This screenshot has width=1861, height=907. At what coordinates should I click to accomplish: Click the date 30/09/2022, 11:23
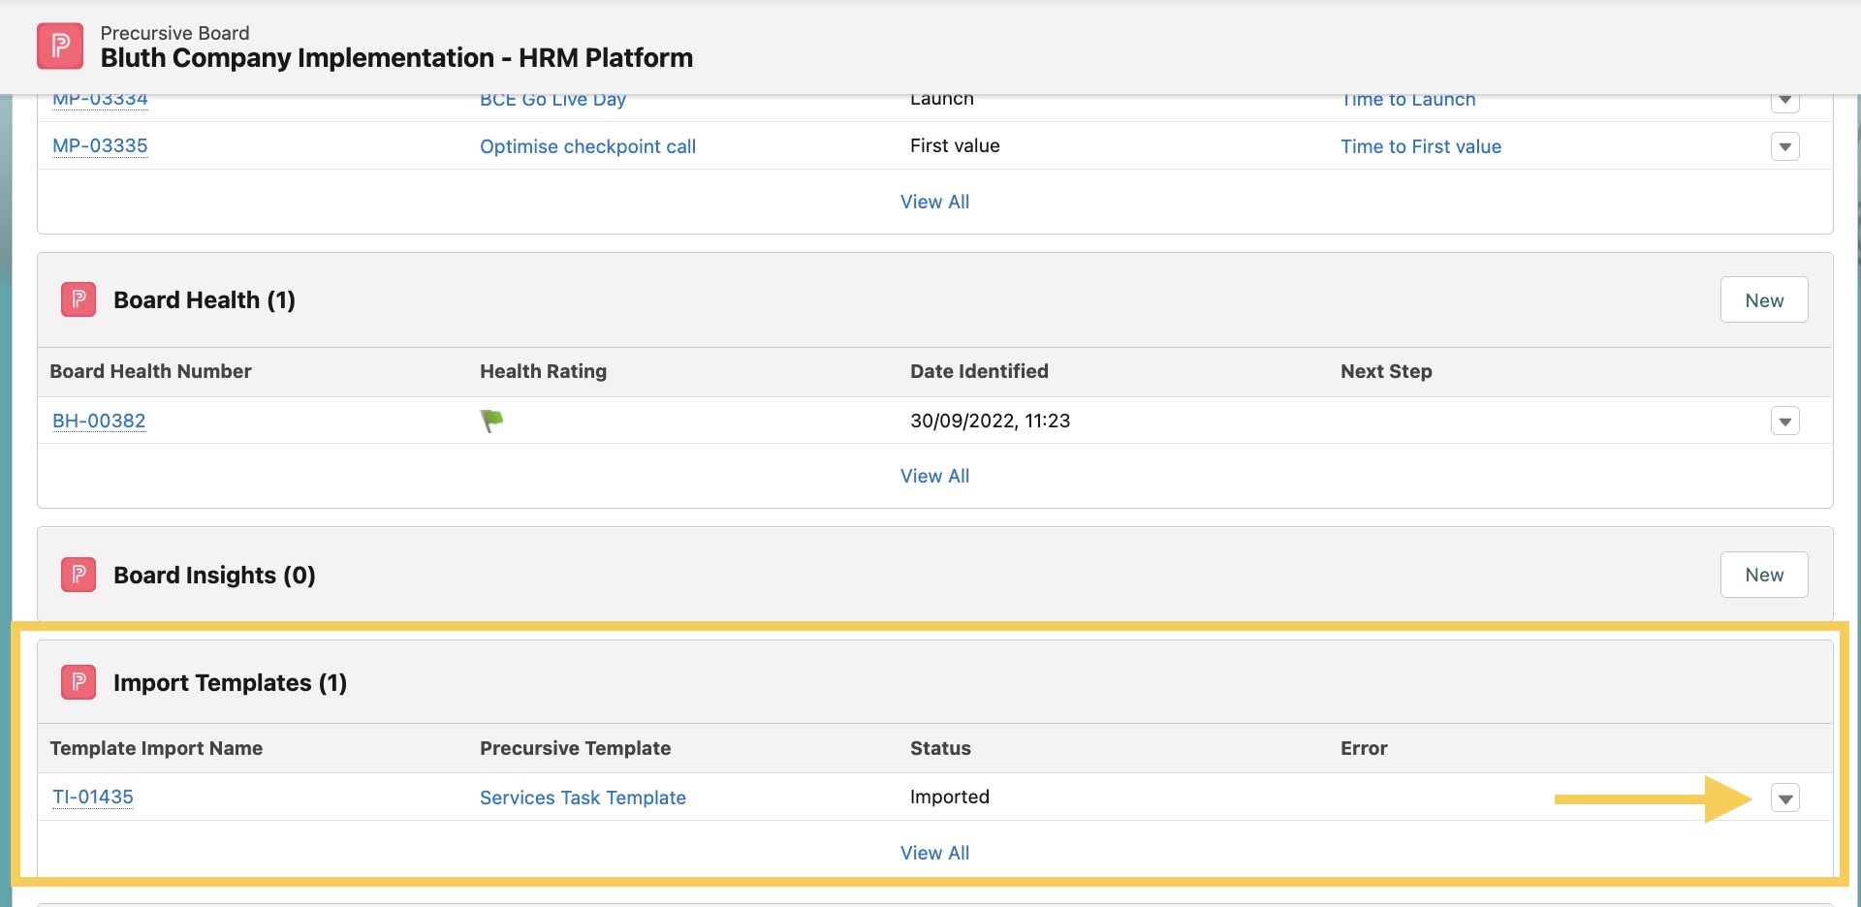click(990, 421)
